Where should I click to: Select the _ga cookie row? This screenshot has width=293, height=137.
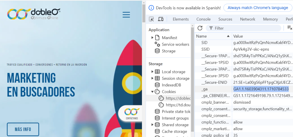tap(213, 89)
